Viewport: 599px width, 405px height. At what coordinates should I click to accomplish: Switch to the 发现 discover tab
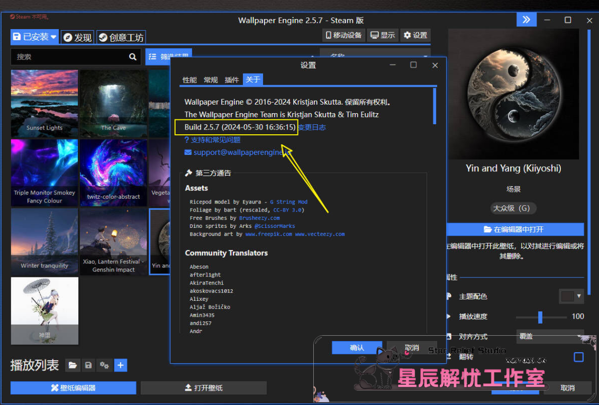(78, 38)
